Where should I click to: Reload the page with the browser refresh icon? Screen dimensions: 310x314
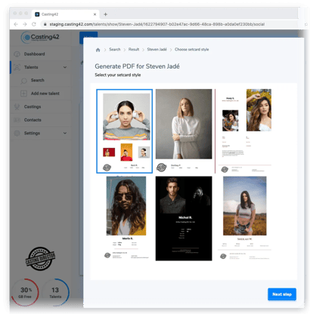(33, 24)
